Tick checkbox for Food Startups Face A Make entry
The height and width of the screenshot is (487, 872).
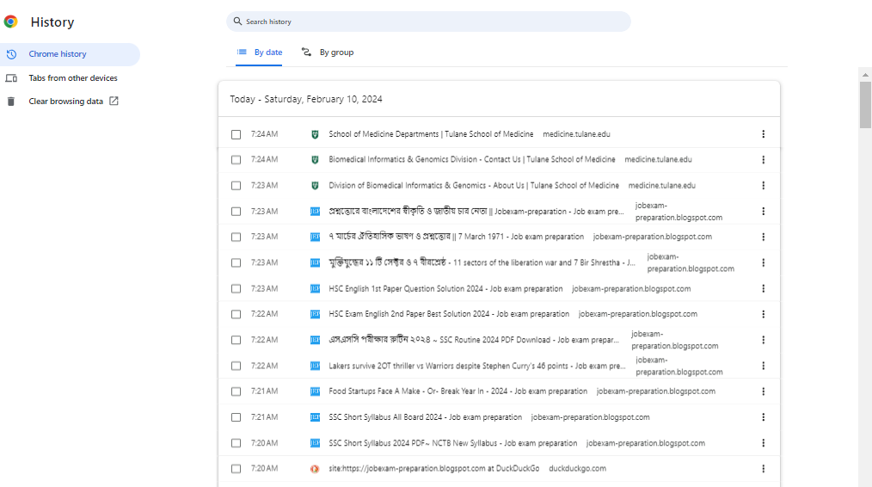point(236,391)
